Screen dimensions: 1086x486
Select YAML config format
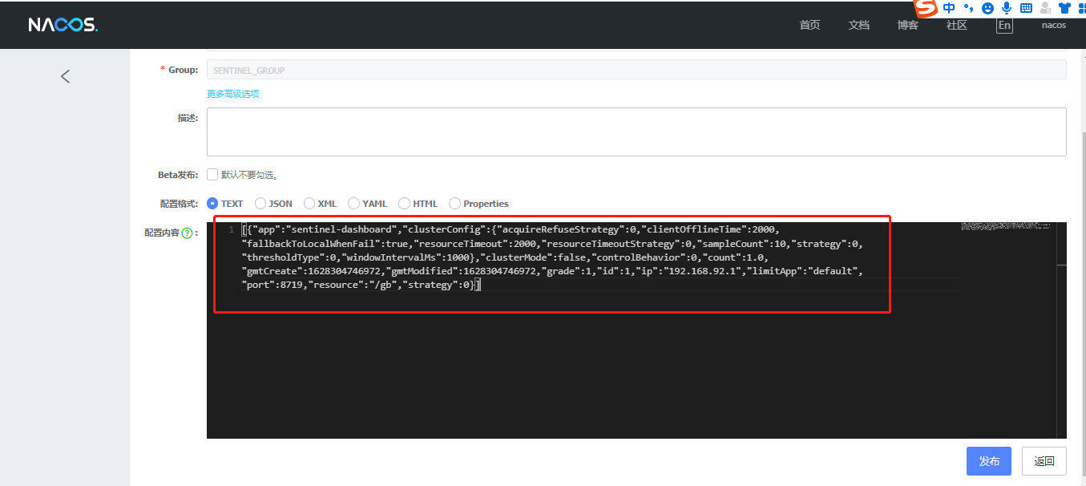(353, 204)
